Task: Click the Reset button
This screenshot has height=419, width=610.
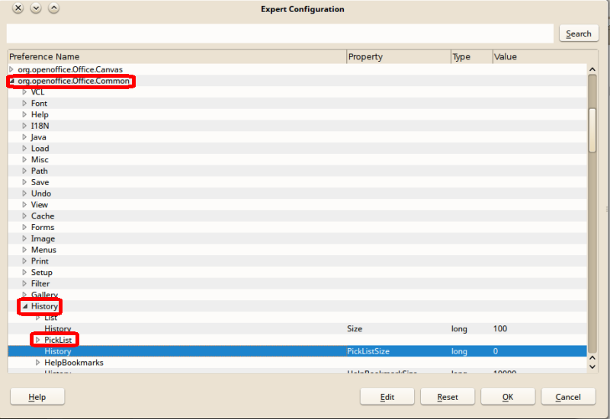Action: (x=448, y=397)
